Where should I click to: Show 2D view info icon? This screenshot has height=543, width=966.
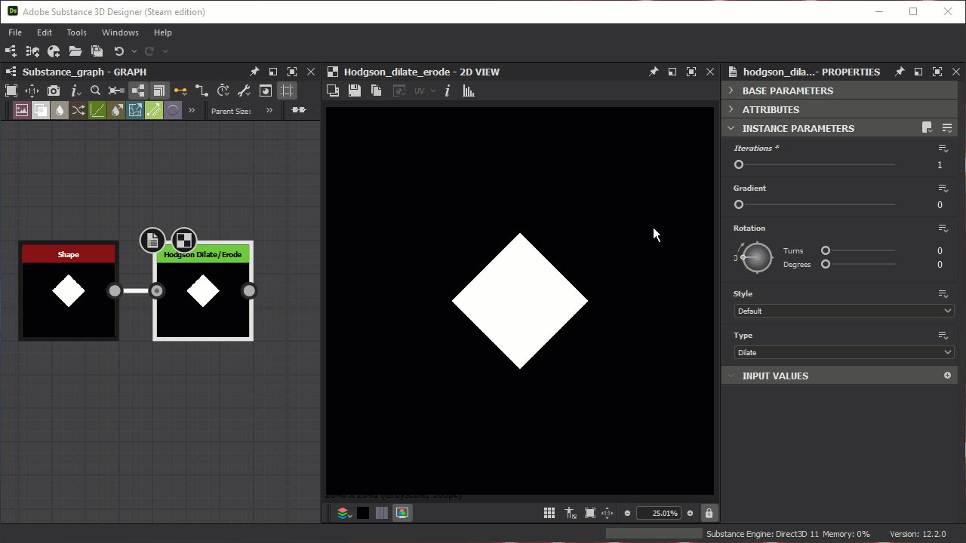(448, 90)
